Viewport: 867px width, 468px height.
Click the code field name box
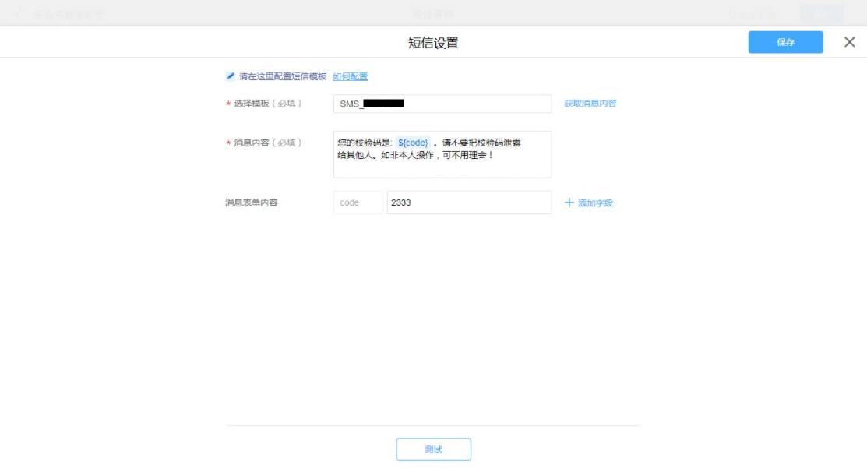(358, 202)
